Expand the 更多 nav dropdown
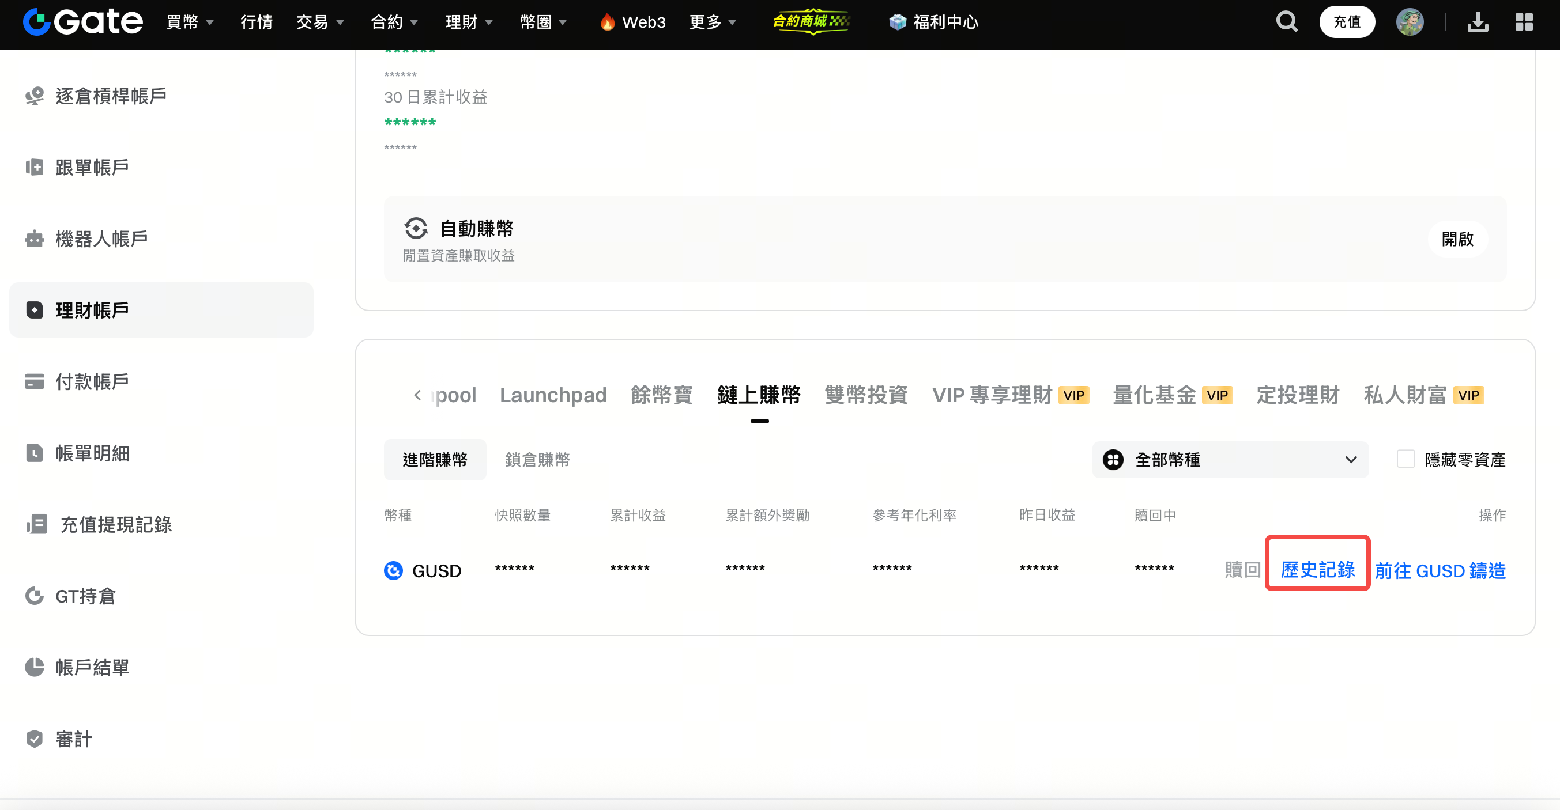This screenshot has width=1560, height=810. [x=712, y=22]
